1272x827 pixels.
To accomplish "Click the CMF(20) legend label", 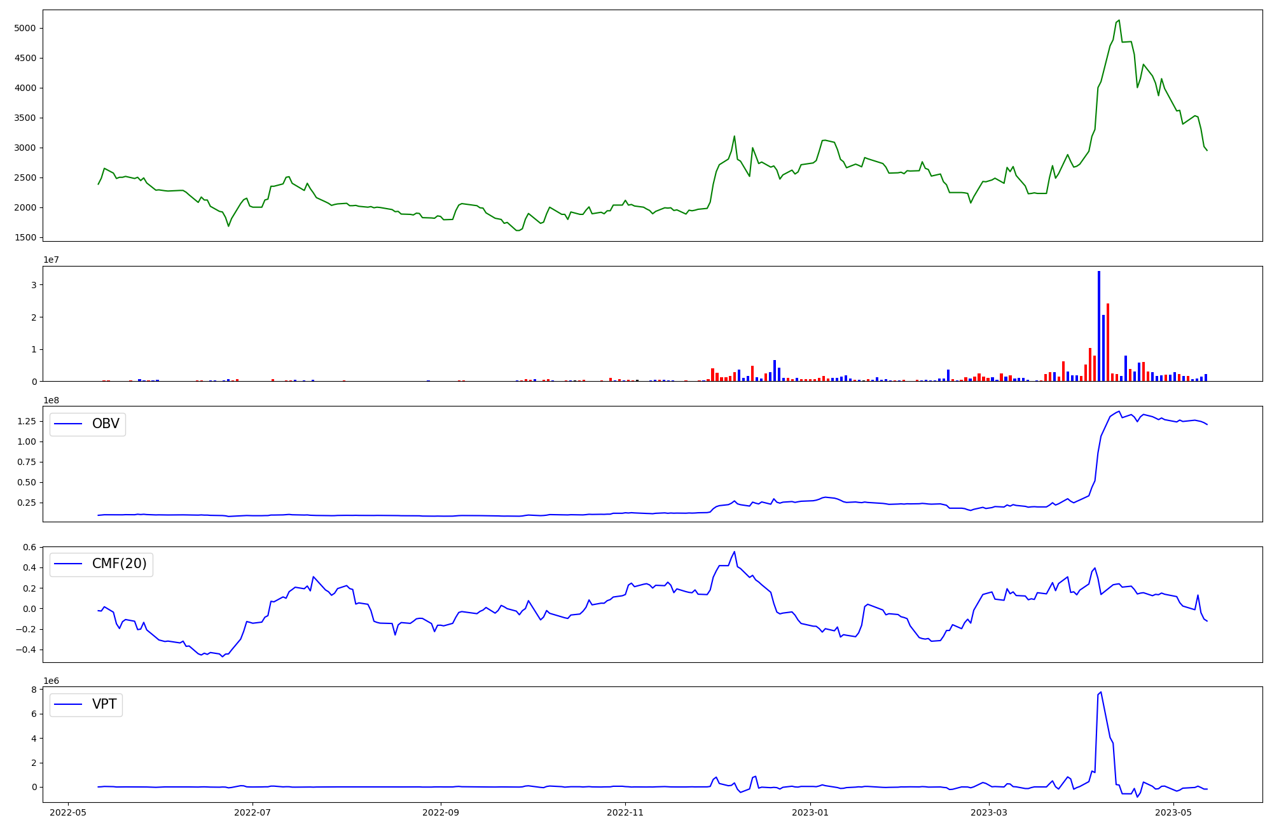I will point(119,564).
